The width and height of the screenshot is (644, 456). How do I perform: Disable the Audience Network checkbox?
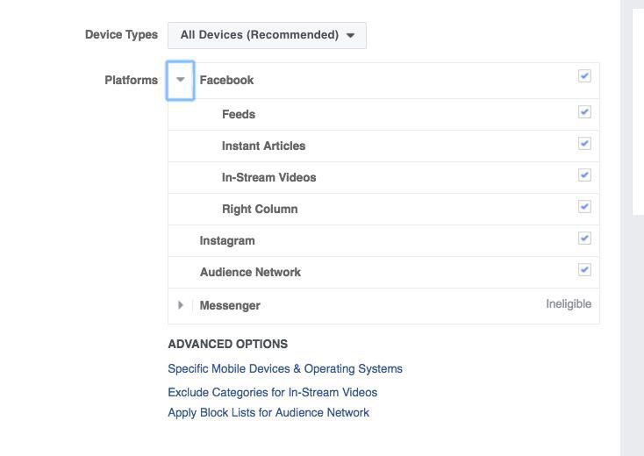(x=584, y=270)
